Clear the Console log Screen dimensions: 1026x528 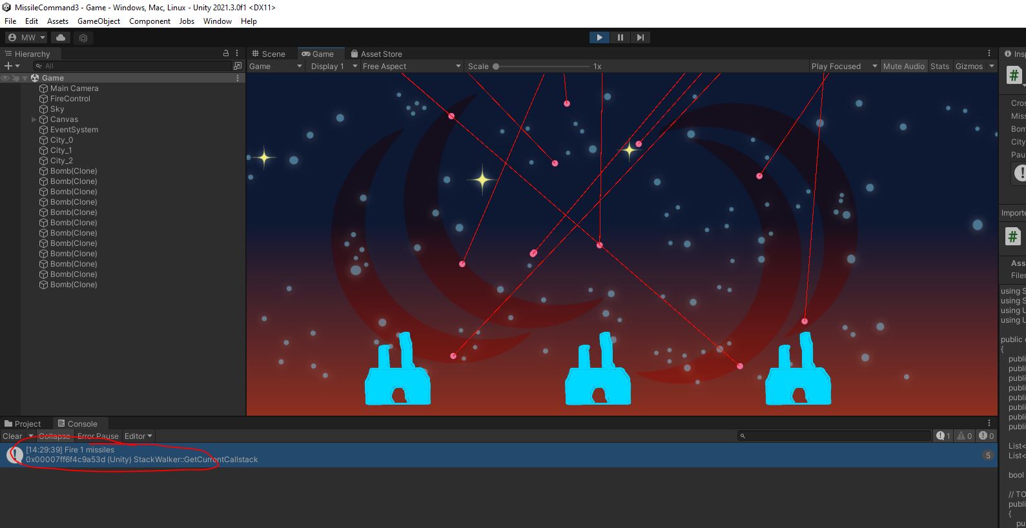(x=12, y=436)
